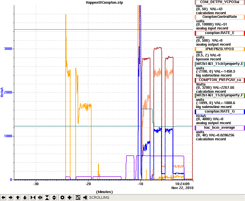
Task: Select the MF2b1461_11ch1property.E curve legend
Action: coord(220,64)
